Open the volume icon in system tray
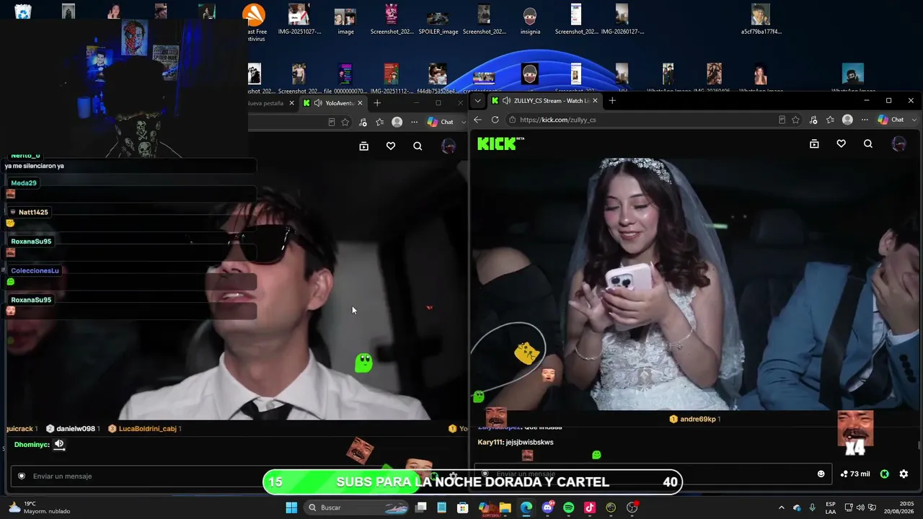The height and width of the screenshot is (519, 923). click(860, 507)
